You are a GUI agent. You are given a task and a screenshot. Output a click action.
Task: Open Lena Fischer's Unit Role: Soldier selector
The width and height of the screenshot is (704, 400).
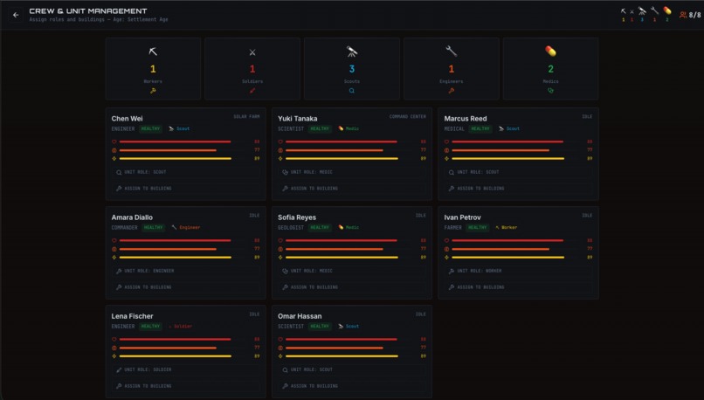(x=185, y=369)
